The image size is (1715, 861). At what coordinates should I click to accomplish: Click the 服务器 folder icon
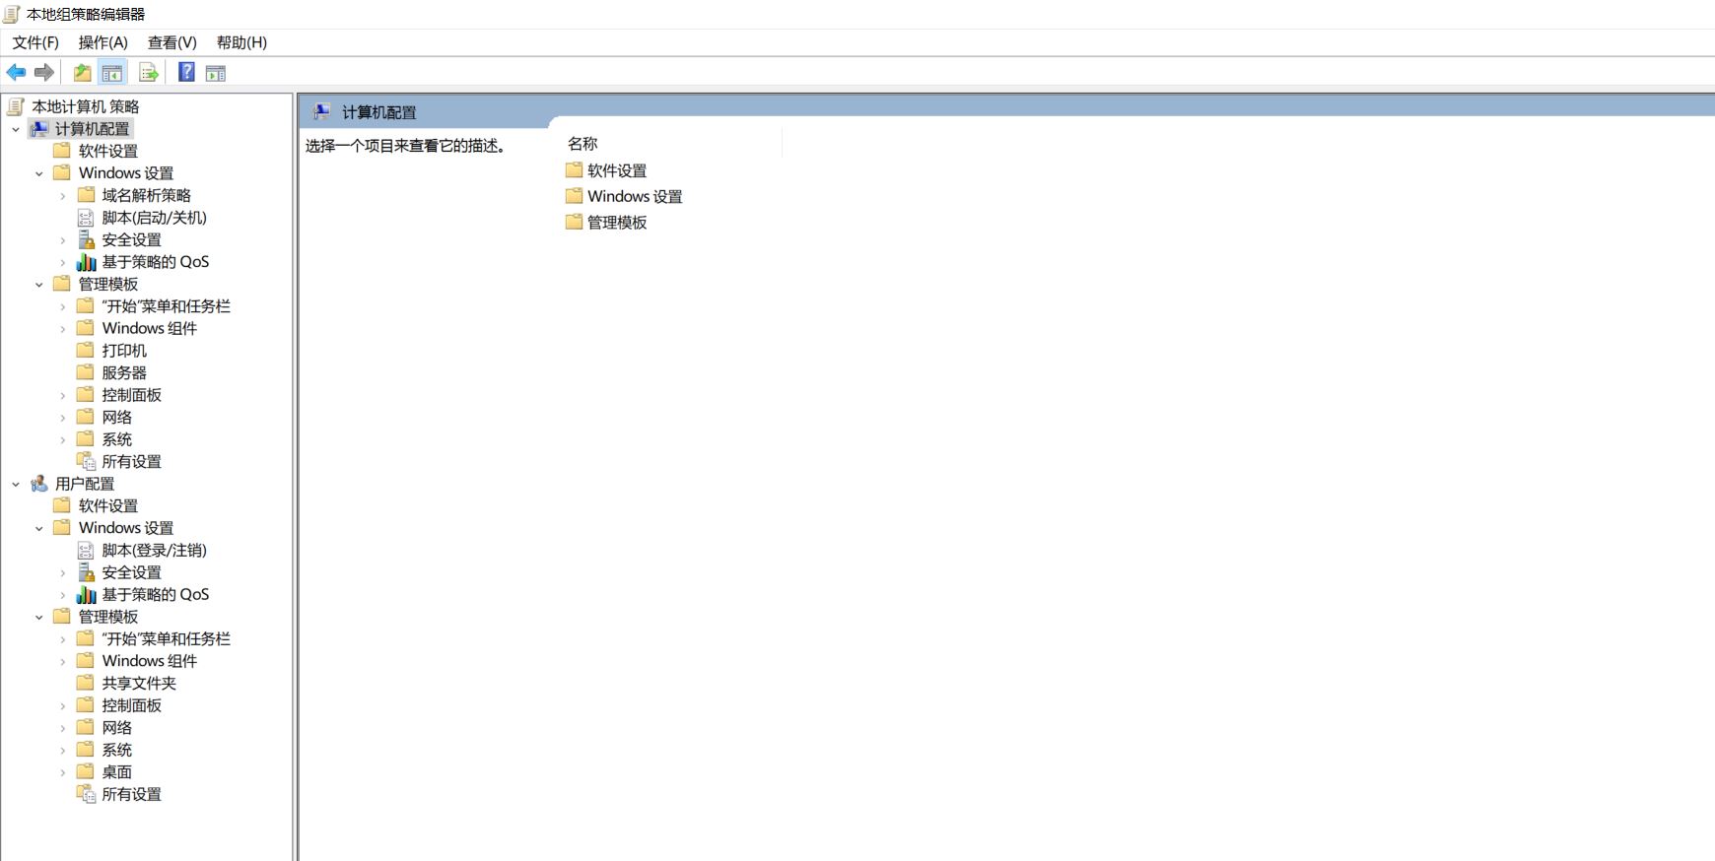(x=86, y=372)
